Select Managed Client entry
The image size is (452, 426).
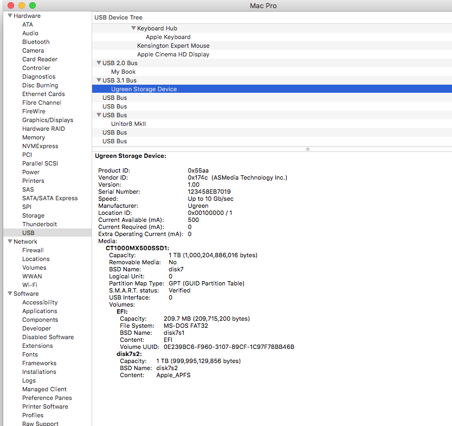44,389
